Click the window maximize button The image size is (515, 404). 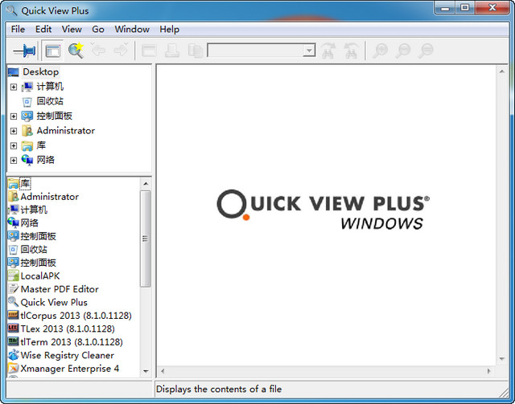(464, 8)
